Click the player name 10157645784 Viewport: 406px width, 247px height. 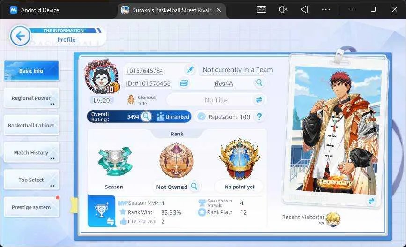click(x=145, y=71)
